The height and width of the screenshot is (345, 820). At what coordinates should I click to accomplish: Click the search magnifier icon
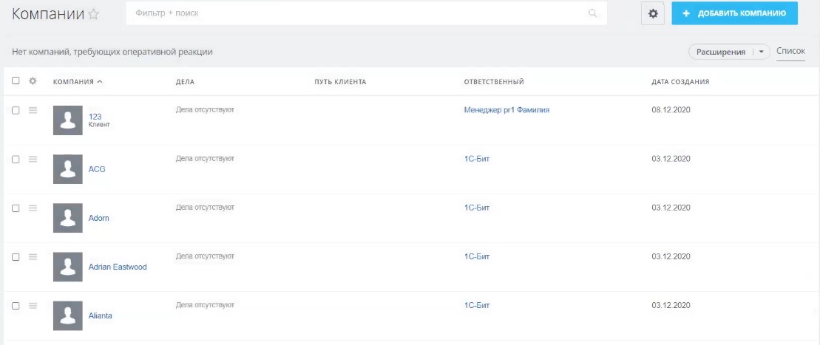pyautogui.click(x=592, y=13)
